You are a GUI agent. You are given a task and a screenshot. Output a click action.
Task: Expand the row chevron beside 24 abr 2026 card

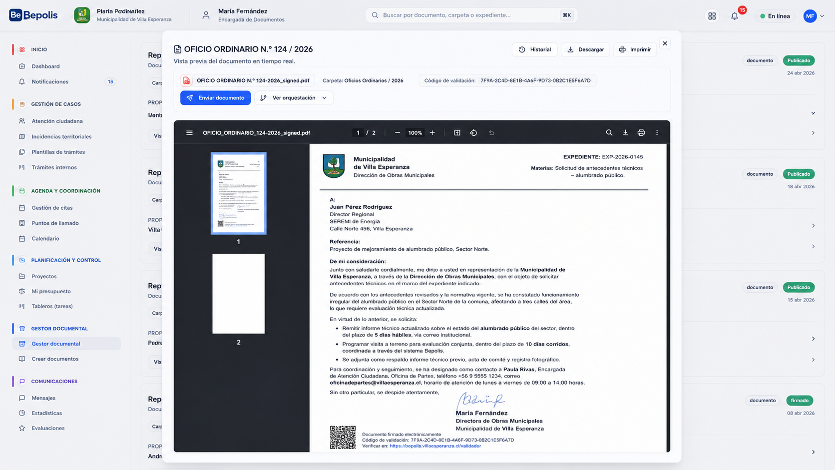coord(813,113)
